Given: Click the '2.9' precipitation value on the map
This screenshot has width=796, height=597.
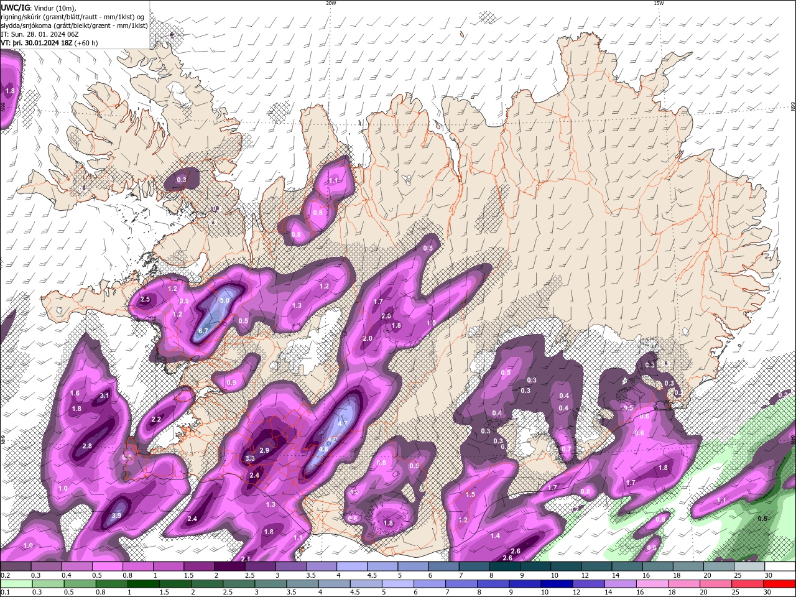Looking at the screenshot, I should pyautogui.click(x=264, y=451).
